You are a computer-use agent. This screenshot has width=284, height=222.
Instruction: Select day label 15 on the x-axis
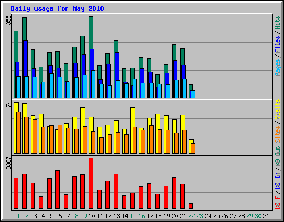pos(133,216)
